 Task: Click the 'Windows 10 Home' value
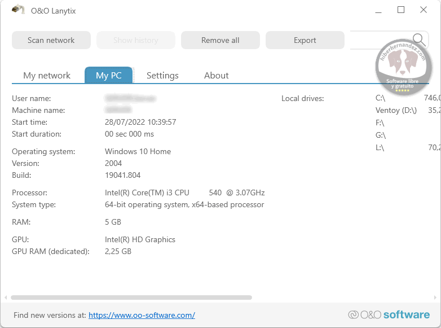[138, 151]
